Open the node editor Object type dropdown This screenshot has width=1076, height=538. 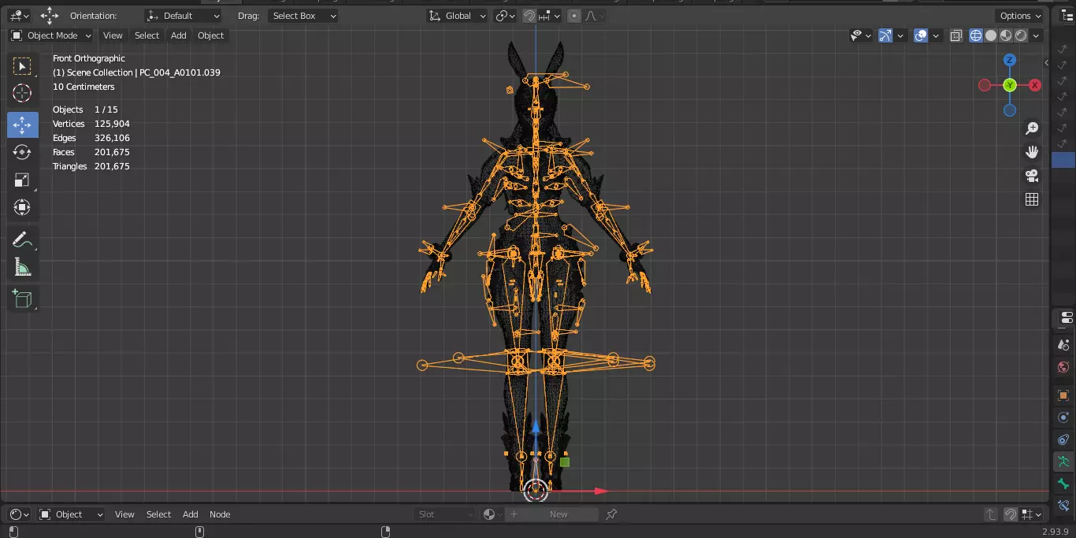click(x=71, y=514)
